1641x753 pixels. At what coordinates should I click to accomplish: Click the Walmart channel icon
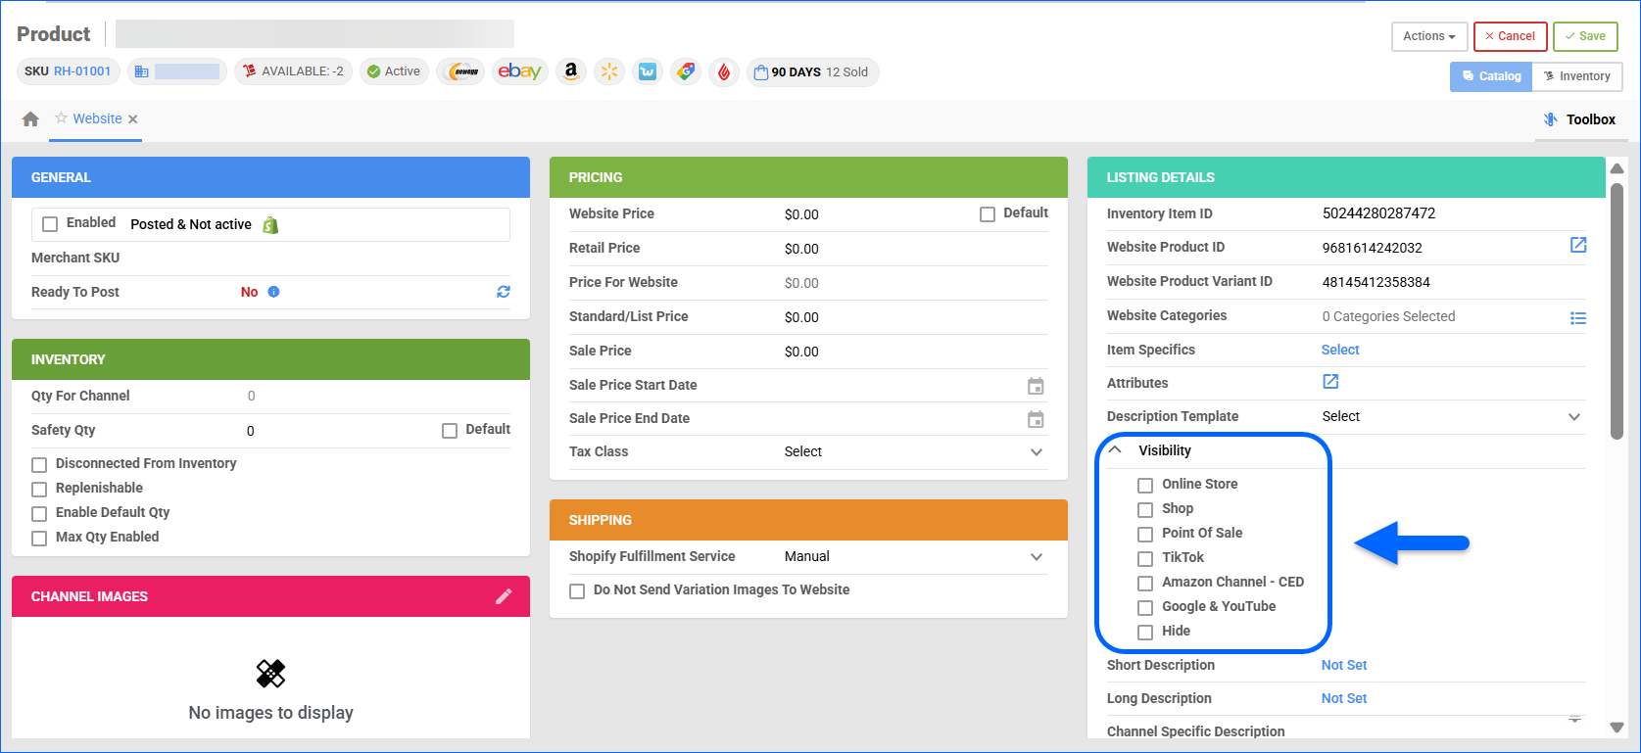[x=609, y=71]
